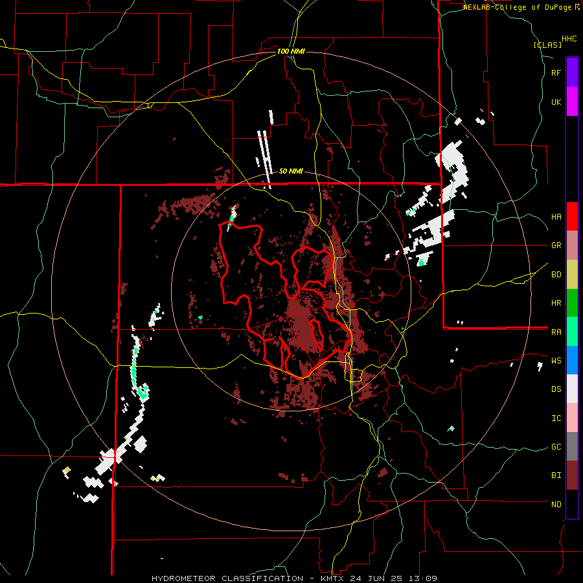
Task: Click the RA light green legend swatch
Action: pos(572,332)
